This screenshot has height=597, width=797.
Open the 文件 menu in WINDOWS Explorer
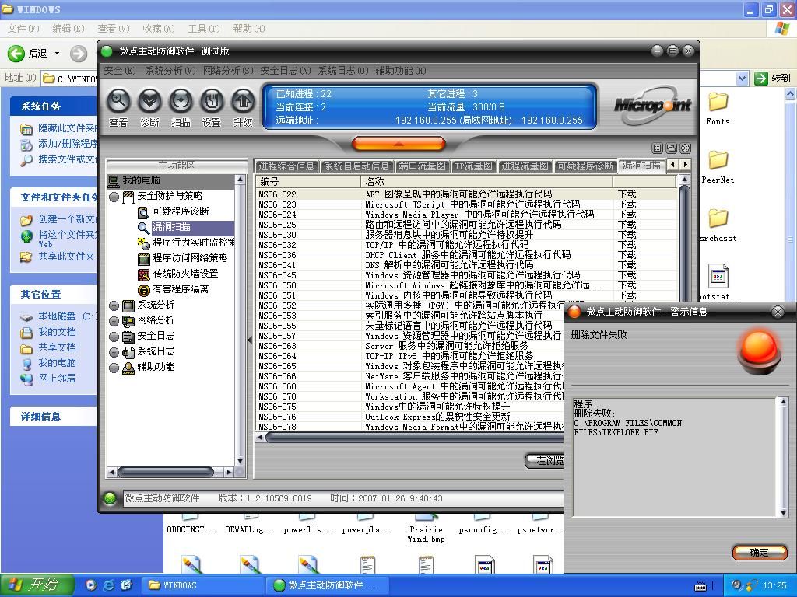[23, 29]
